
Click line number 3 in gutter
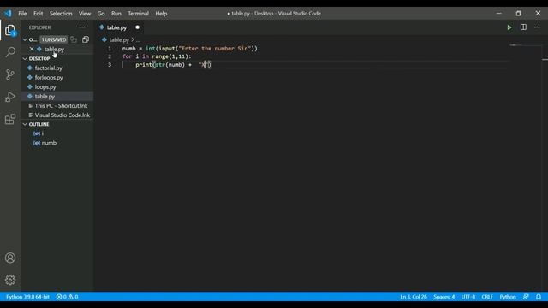[x=110, y=65]
